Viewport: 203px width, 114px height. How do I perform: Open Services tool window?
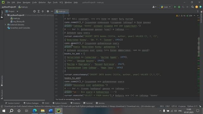(100, 103)
